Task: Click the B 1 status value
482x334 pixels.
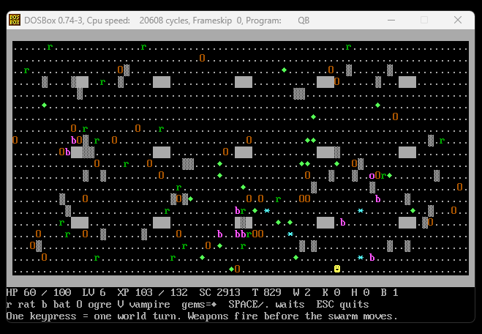Action: [389, 292]
